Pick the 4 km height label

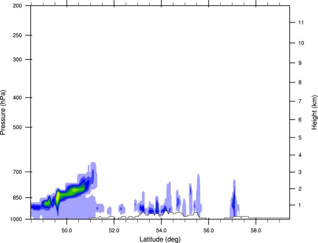(x=300, y=155)
